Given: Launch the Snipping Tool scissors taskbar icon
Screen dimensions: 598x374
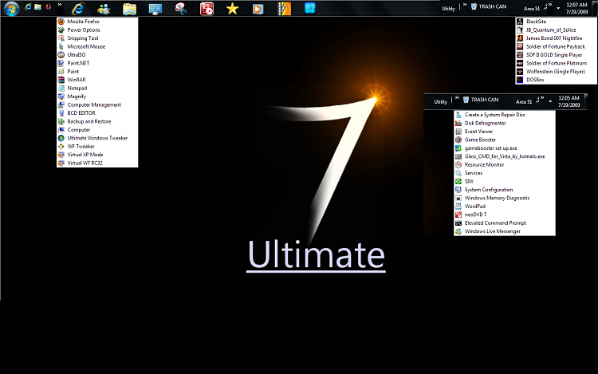Looking at the screenshot, I should 181,9.
